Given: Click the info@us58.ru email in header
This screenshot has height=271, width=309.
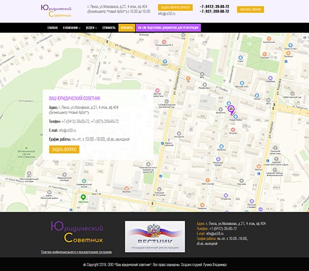Looking at the screenshot, I should click(166, 14).
